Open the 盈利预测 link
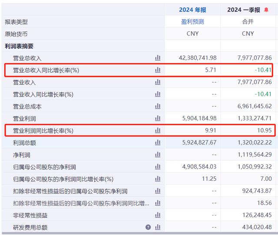Image resolution: width=278 pixels, height=235 pixels. click(x=192, y=22)
